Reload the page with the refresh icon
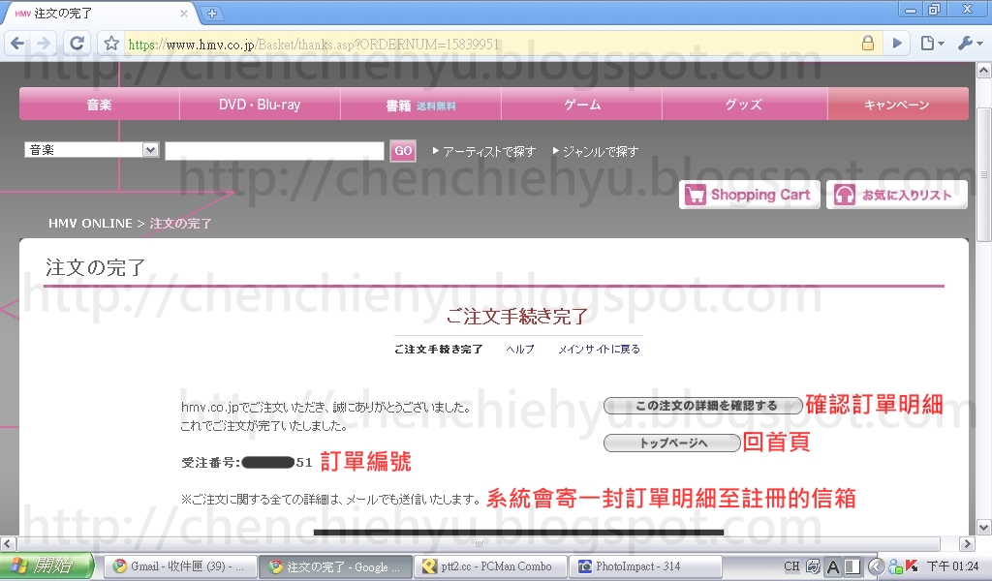This screenshot has width=992, height=581. tap(77, 43)
